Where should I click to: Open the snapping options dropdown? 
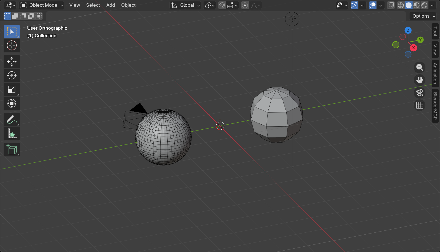(x=232, y=5)
